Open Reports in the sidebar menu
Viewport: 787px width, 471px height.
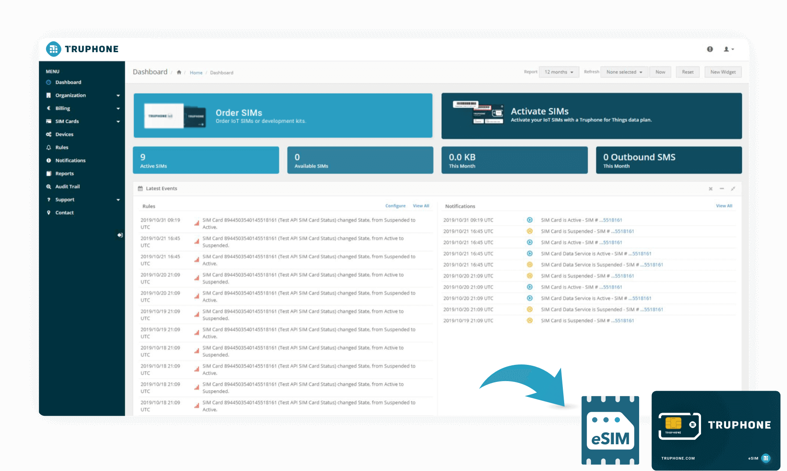(64, 174)
